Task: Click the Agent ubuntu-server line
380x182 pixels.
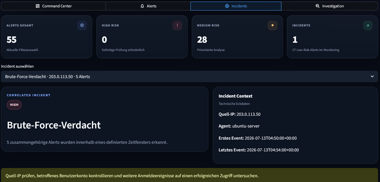Action: click(239, 126)
